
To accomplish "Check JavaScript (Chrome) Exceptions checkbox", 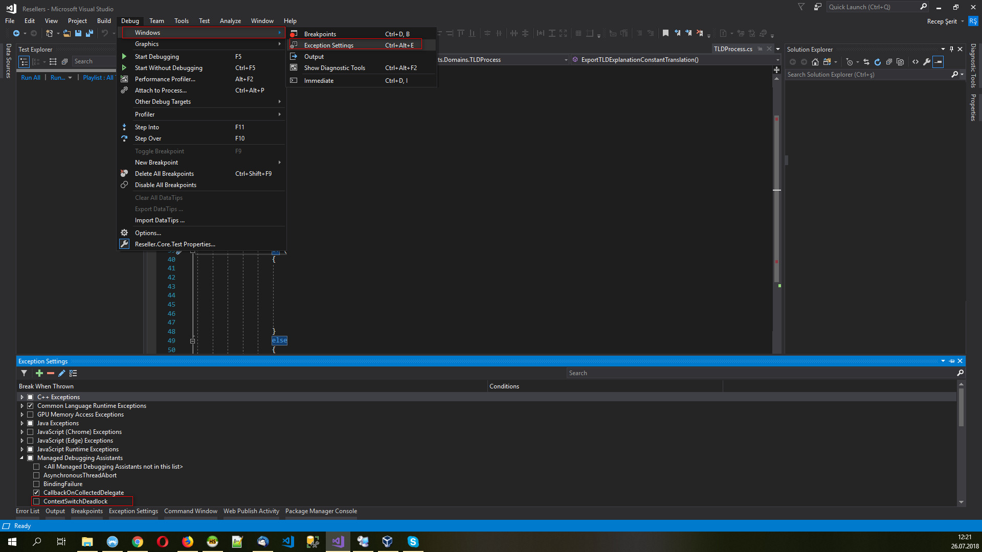I will point(30,432).
